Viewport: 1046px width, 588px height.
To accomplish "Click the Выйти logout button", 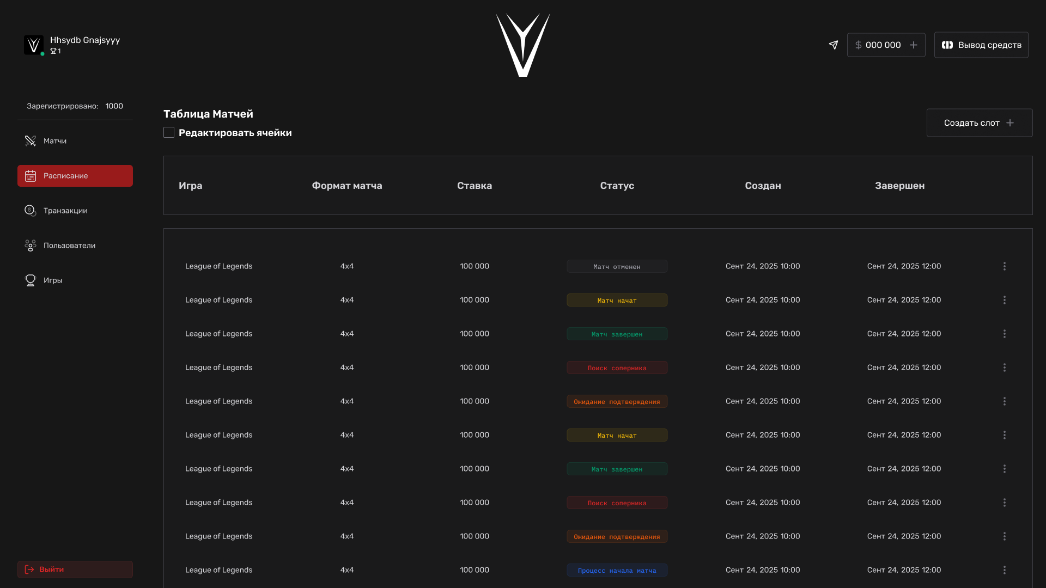I will pos(75,569).
